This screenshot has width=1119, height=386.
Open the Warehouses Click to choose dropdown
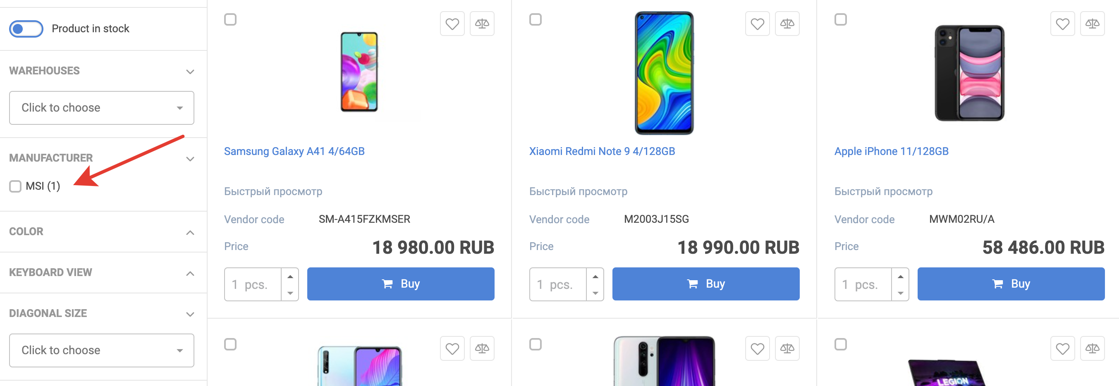(x=101, y=108)
